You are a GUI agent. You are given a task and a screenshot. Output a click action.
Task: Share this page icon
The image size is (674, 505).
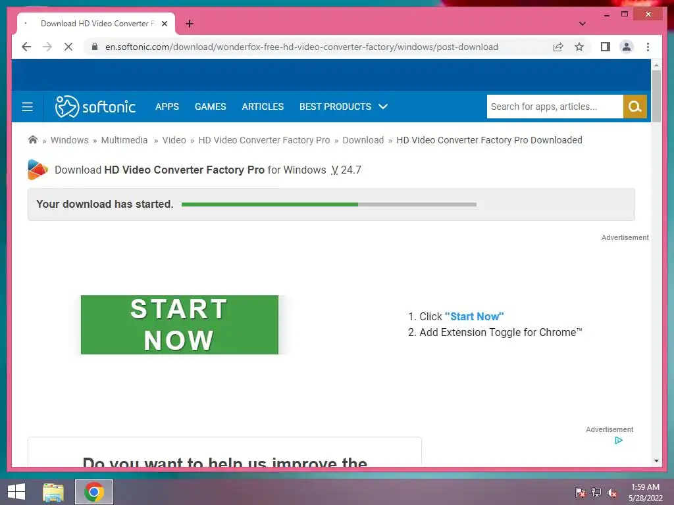tap(558, 47)
